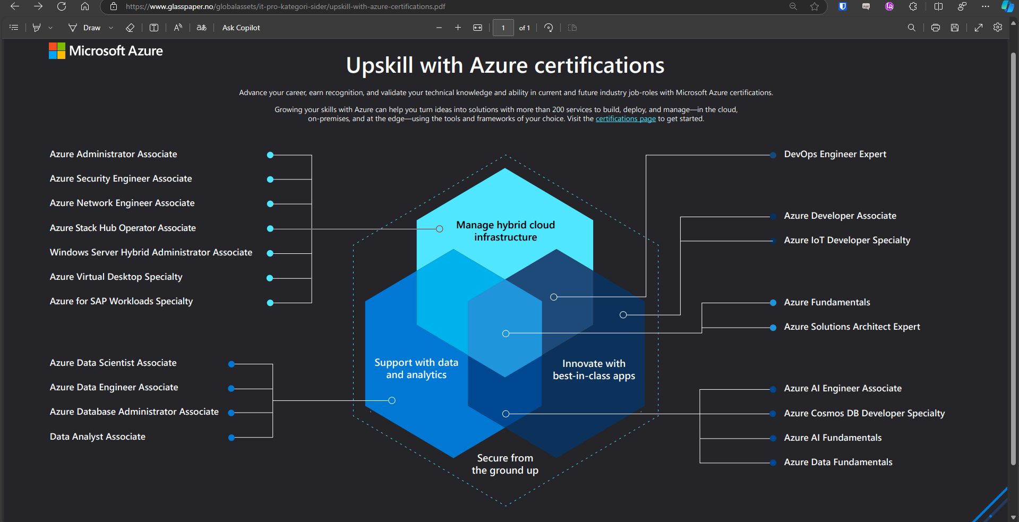Click Azure Solutions Architect Expert text

coord(852,327)
